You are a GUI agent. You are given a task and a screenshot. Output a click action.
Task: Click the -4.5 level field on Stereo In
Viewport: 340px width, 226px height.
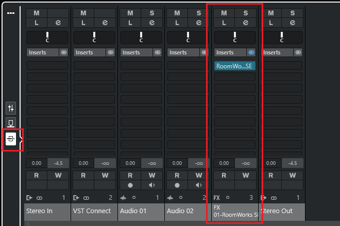(x=58, y=163)
